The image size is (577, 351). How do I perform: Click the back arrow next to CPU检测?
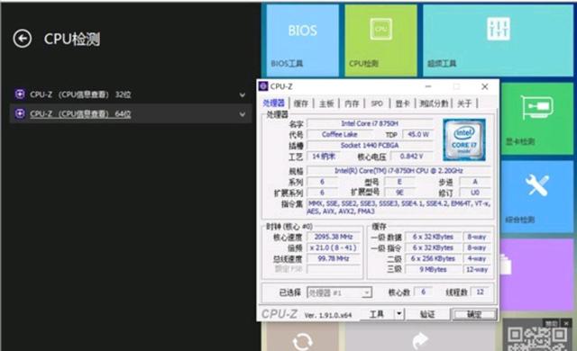pos(23,39)
